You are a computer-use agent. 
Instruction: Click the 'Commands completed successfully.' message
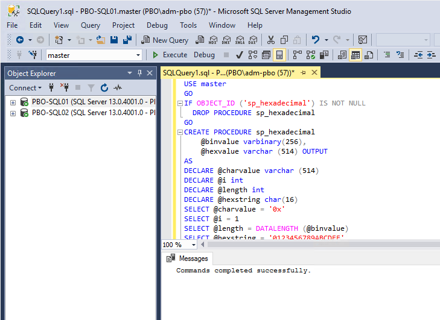coord(243,271)
